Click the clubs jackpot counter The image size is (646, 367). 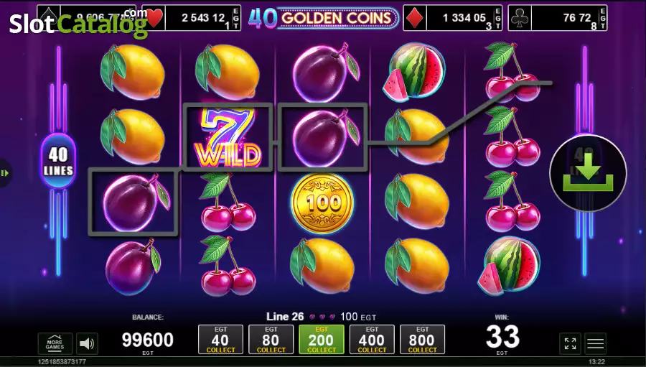pos(558,18)
